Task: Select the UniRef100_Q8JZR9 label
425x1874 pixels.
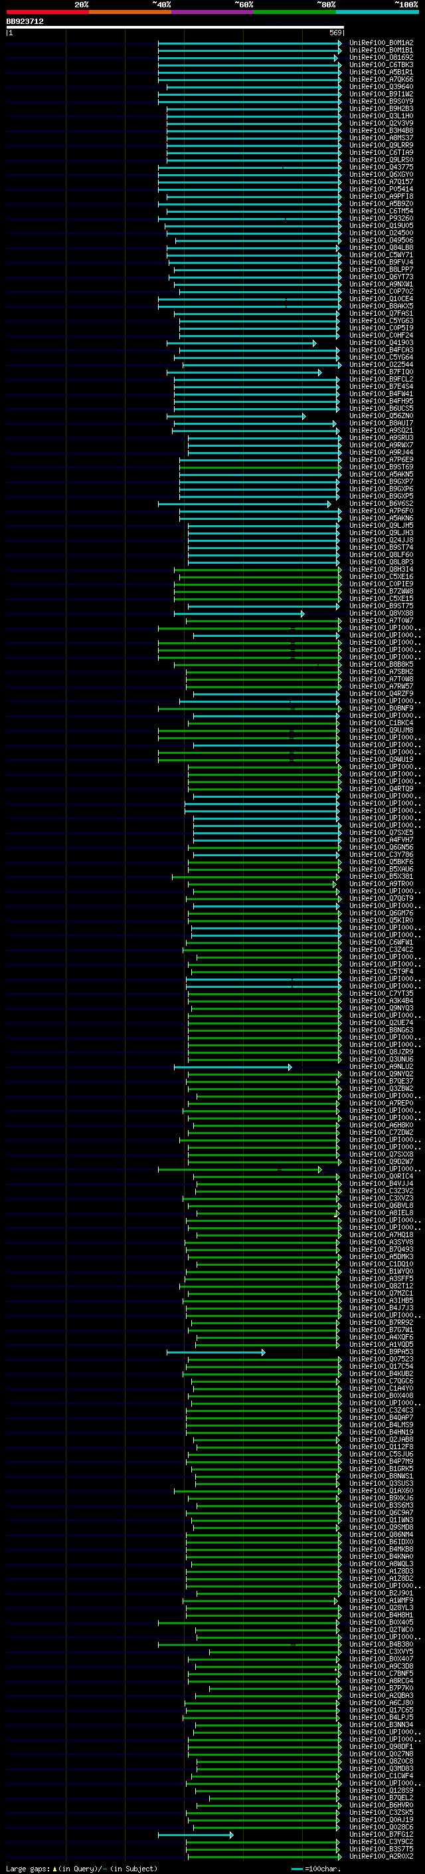Action: click(381, 1052)
